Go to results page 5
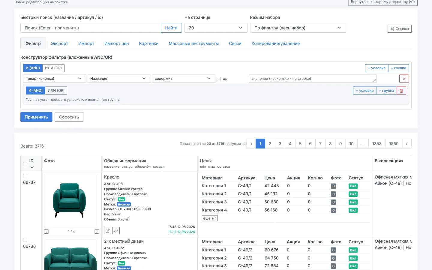The image size is (432, 270). 300,144
